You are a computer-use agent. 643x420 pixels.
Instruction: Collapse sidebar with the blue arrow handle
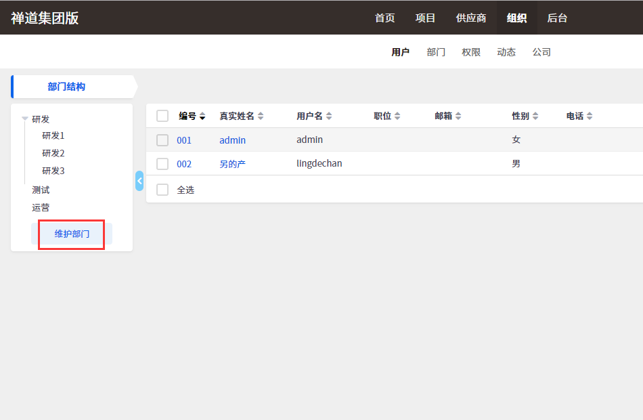tap(139, 181)
